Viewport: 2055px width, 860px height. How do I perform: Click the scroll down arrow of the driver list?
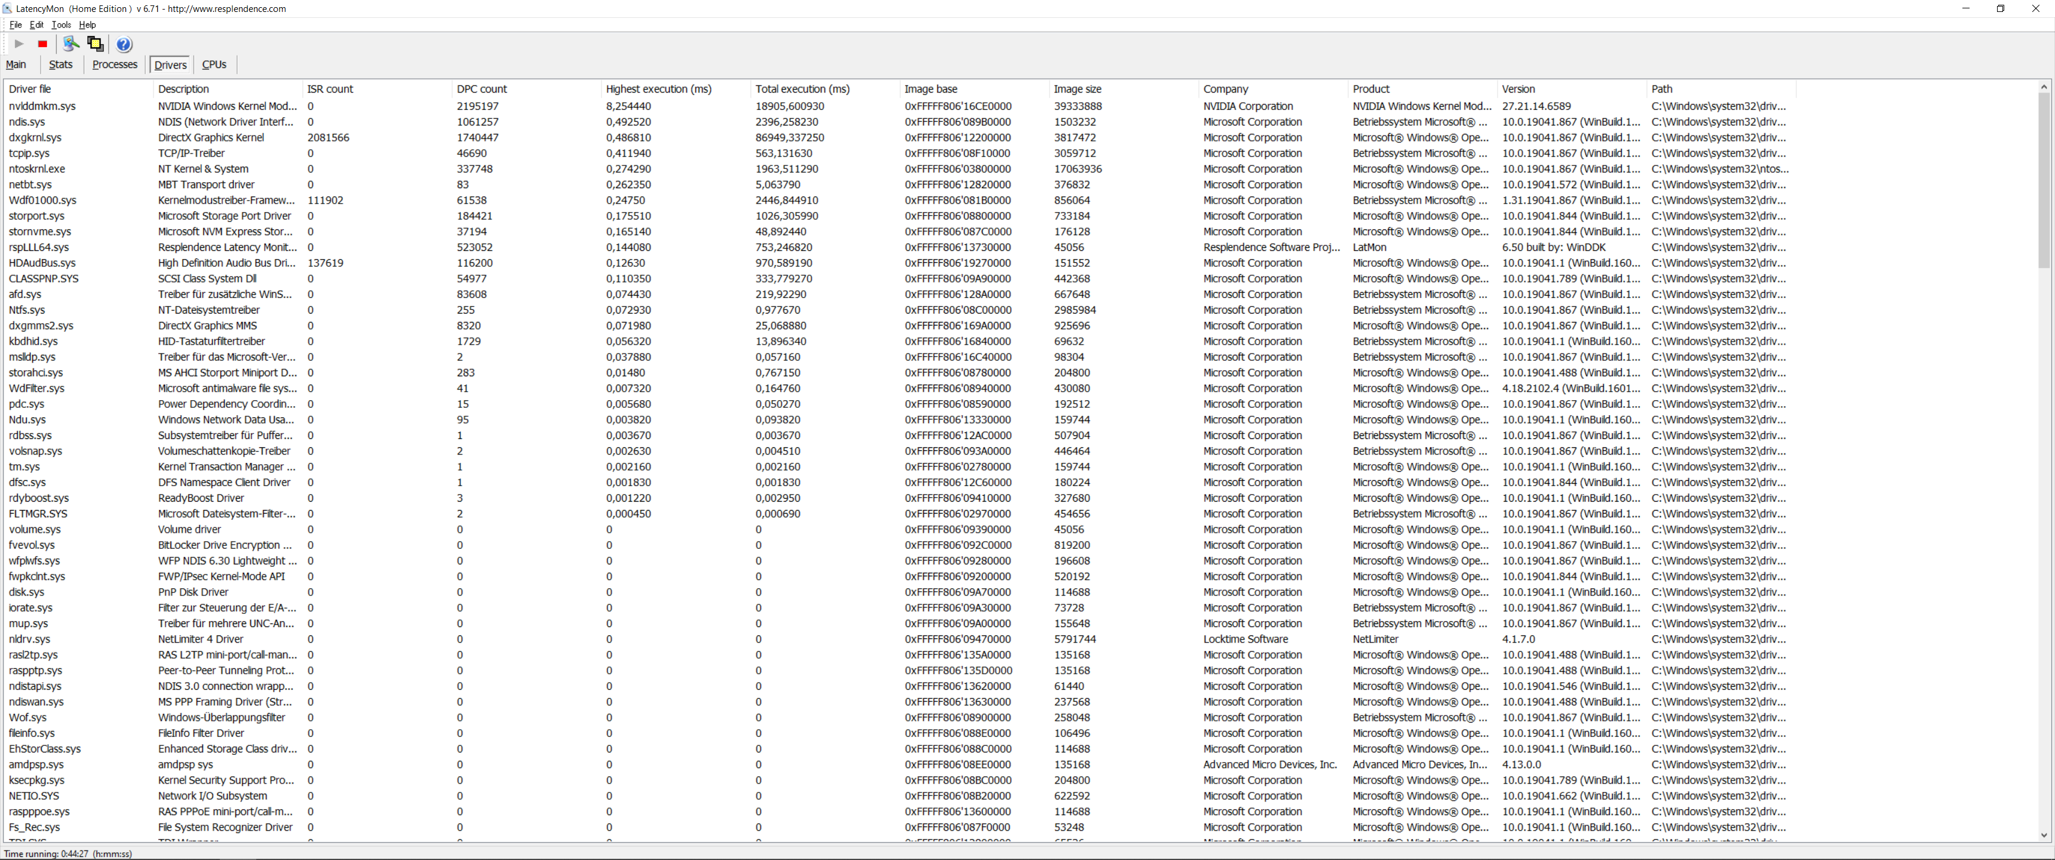coord(2043,836)
